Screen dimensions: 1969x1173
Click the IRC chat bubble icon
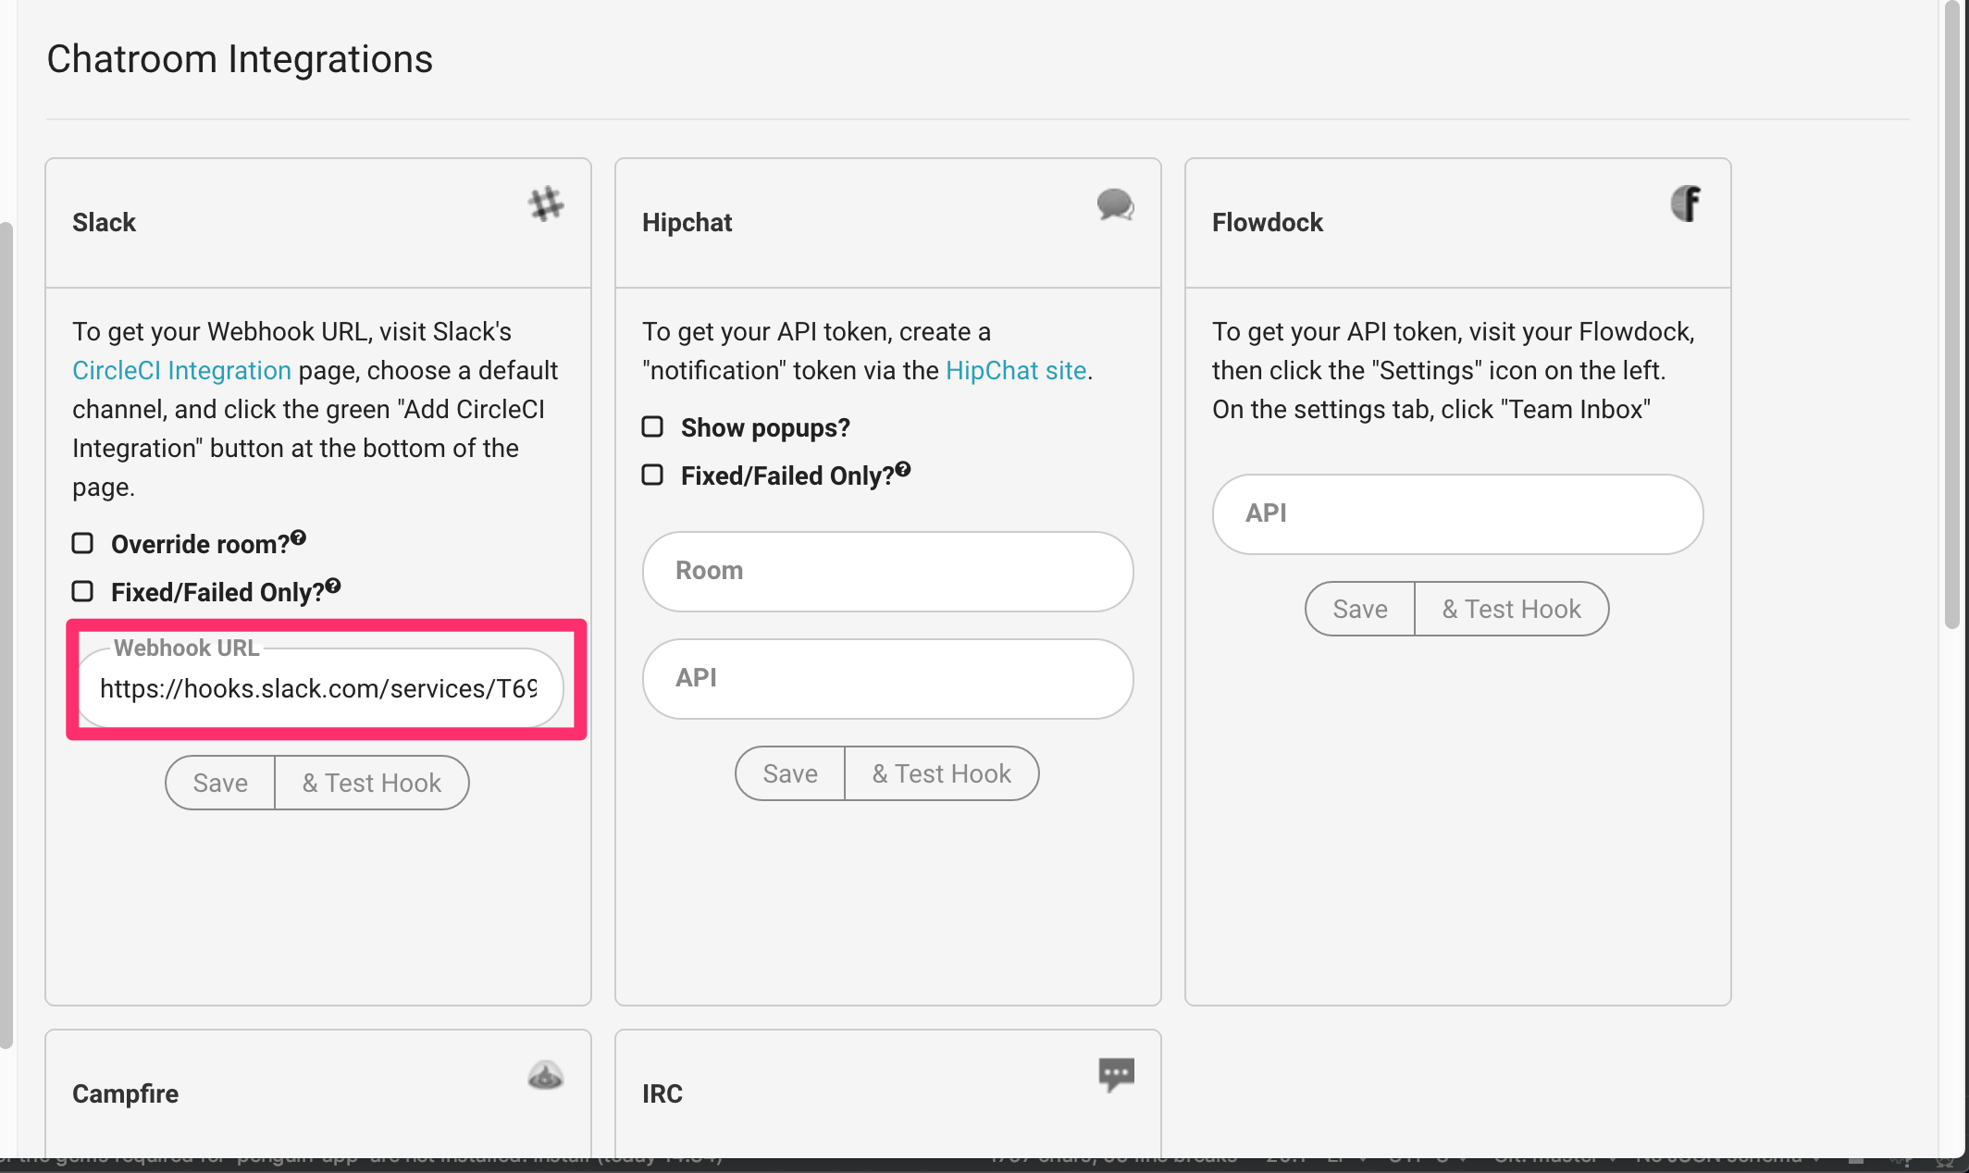[x=1116, y=1074]
